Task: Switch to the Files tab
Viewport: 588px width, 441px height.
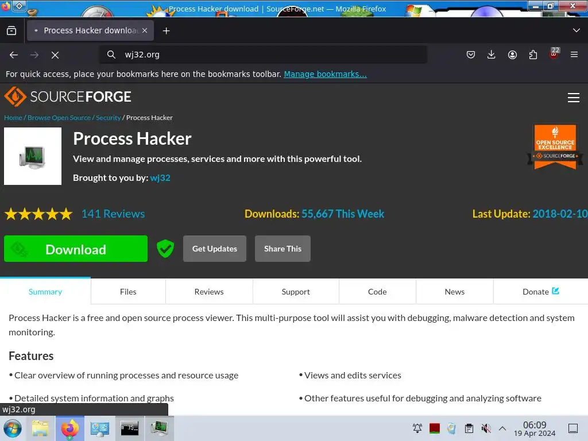Action: pos(128,292)
